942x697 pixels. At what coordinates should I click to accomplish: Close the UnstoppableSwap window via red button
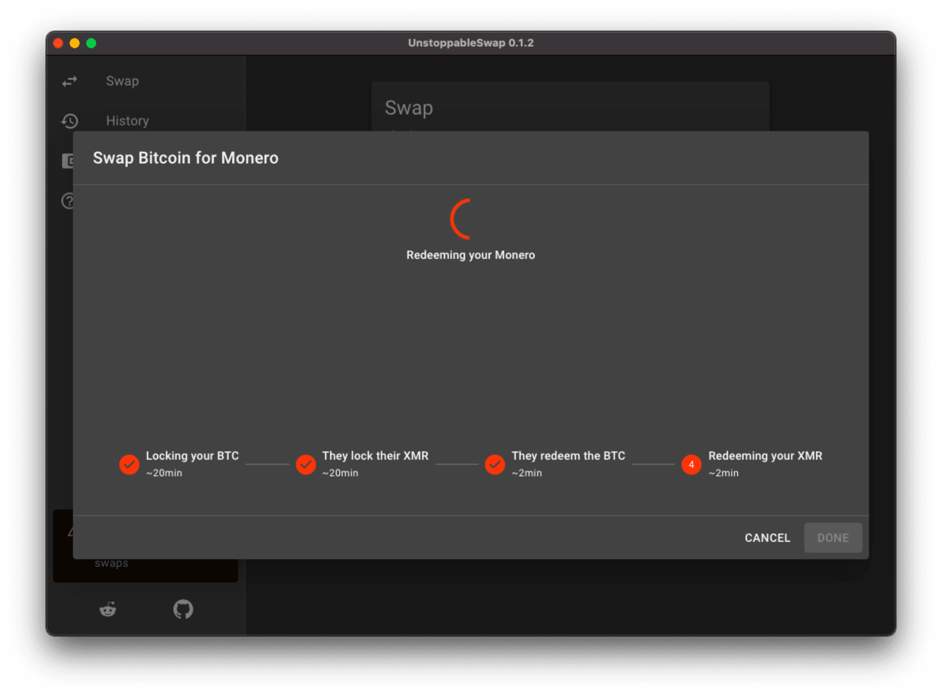click(x=58, y=44)
